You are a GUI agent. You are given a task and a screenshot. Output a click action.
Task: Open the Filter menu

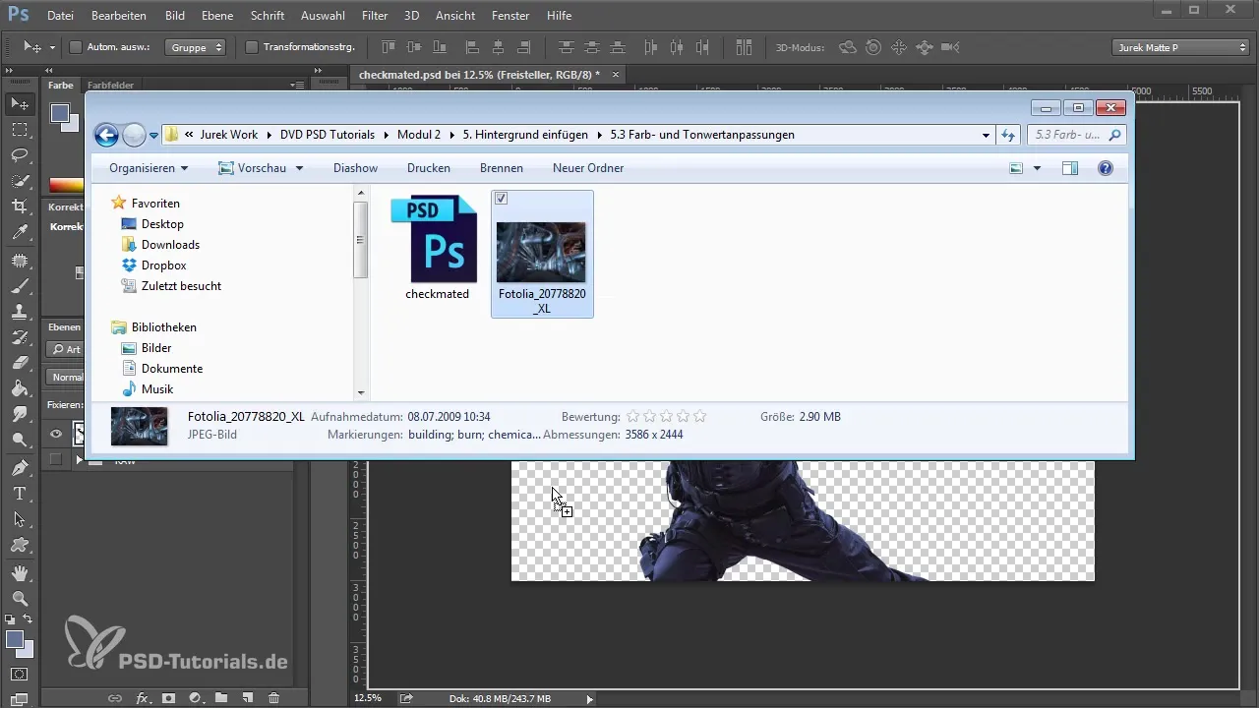[374, 16]
